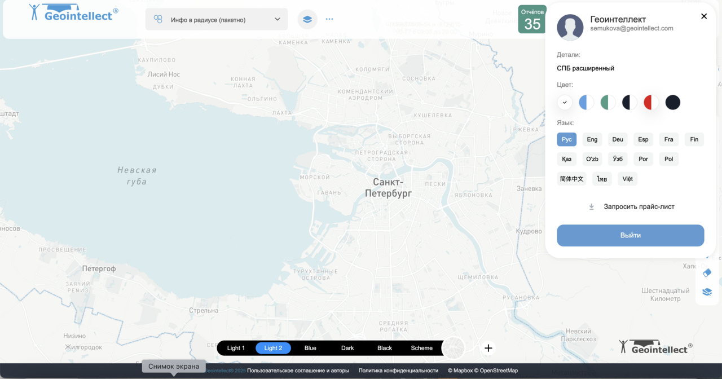Choose the 简体中文 language option
The height and width of the screenshot is (379, 722).
[571, 179]
